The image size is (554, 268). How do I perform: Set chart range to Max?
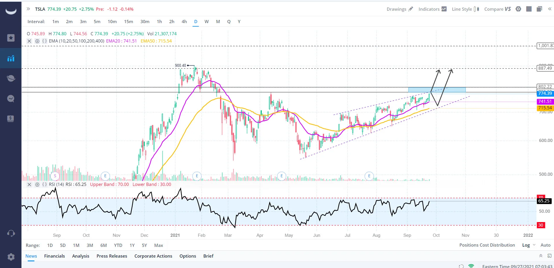pyautogui.click(x=158, y=245)
